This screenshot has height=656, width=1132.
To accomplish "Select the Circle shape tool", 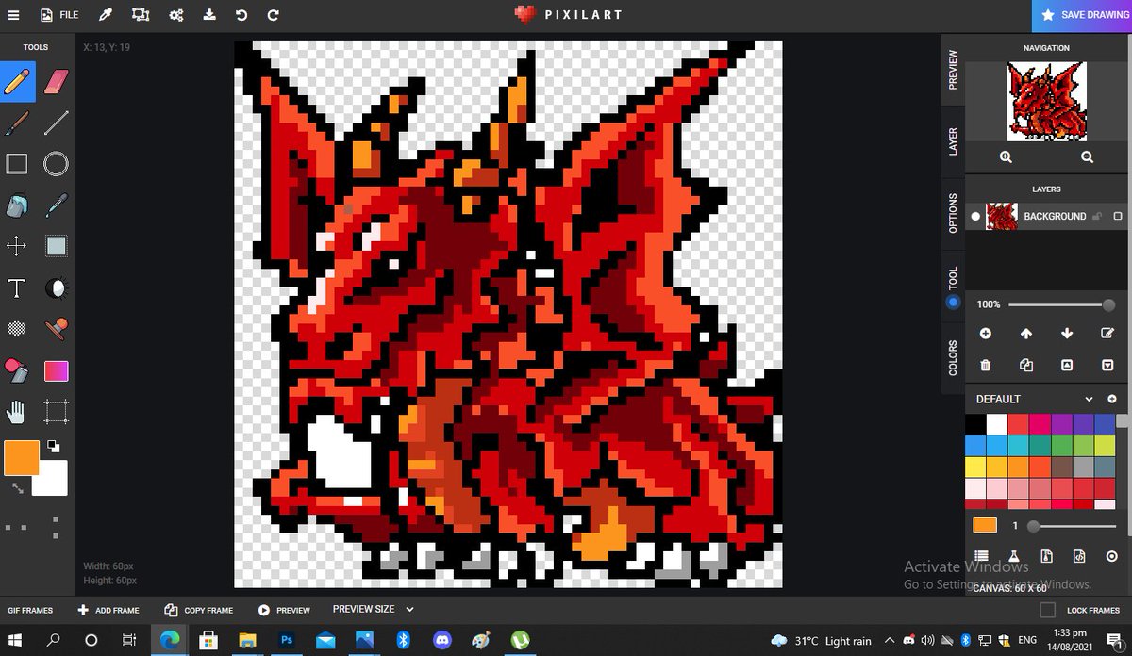I will tap(57, 164).
